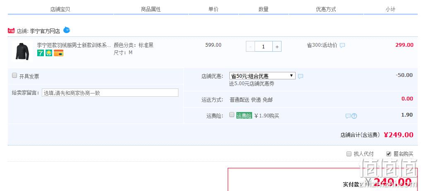The width and height of the screenshot is (421, 191).
Task: Open the comment bubble beside 店铺优惠 dropdown
Action: pyautogui.click(x=301, y=76)
